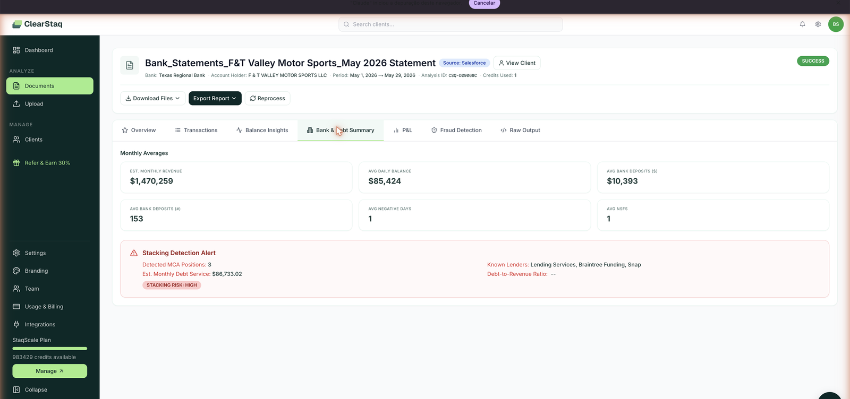Open Usage & Billing in sidebar
The height and width of the screenshot is (399, 850).
[50, 307]
